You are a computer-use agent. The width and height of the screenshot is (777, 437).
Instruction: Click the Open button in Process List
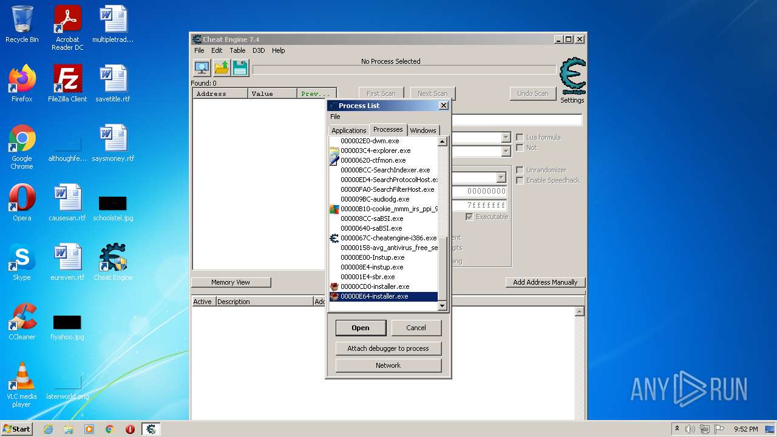tap(361, 328)
